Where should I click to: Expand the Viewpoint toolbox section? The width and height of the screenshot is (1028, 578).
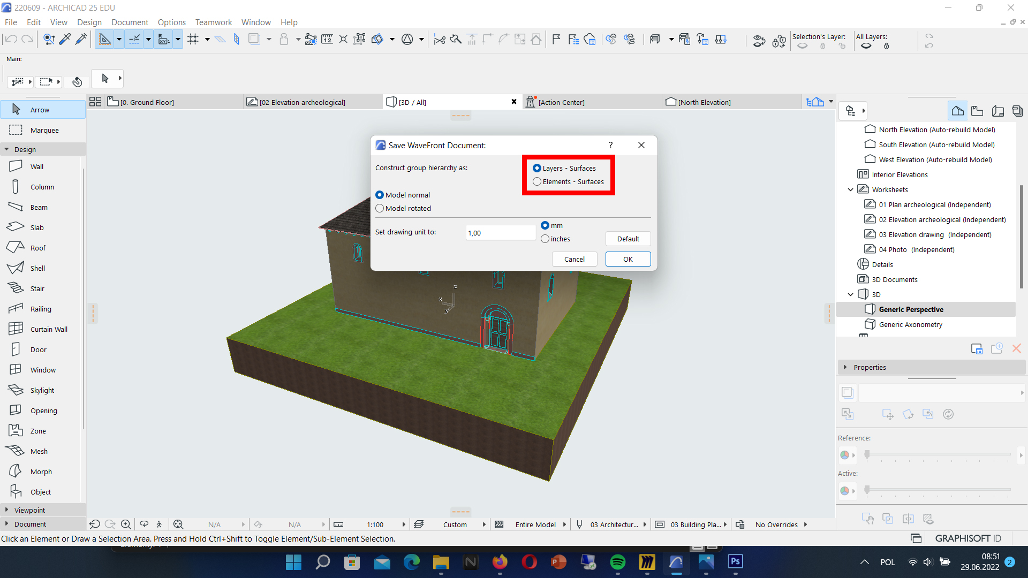coord(6,510)
